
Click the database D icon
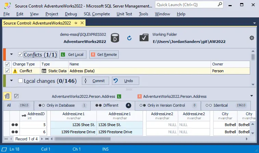pyautogui.click(x=115, y=38)
